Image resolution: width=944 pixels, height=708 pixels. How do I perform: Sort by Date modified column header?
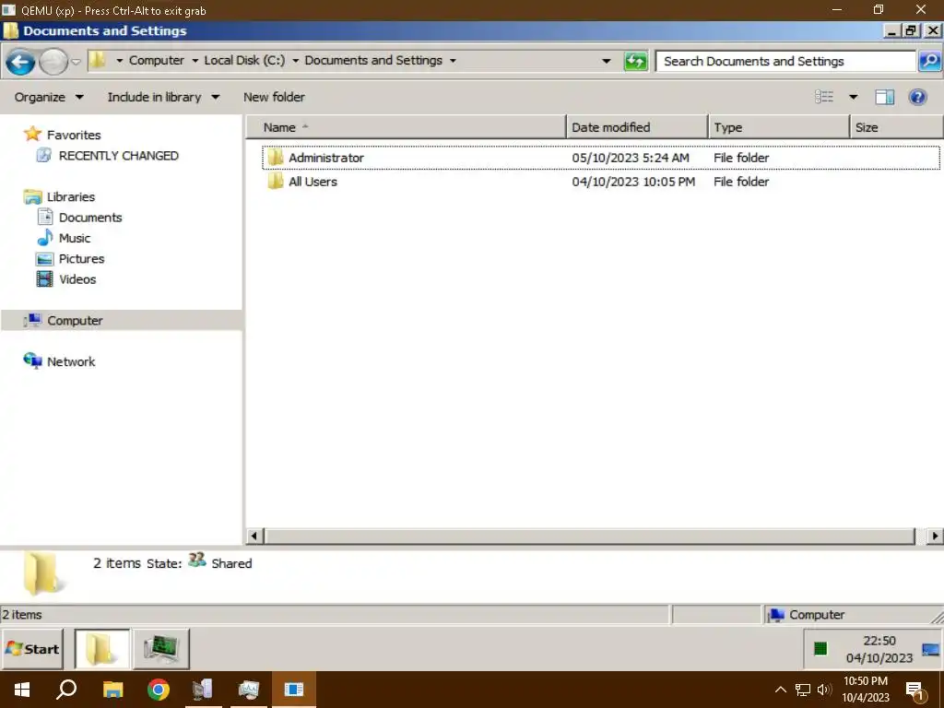637,127
